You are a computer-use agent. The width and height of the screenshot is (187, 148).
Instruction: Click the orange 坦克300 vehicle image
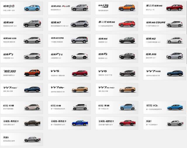pyautogui.click(x=32, y=73)
